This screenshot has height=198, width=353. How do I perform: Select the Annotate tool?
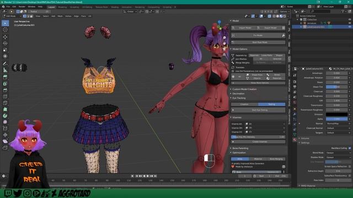pos(5,64)
